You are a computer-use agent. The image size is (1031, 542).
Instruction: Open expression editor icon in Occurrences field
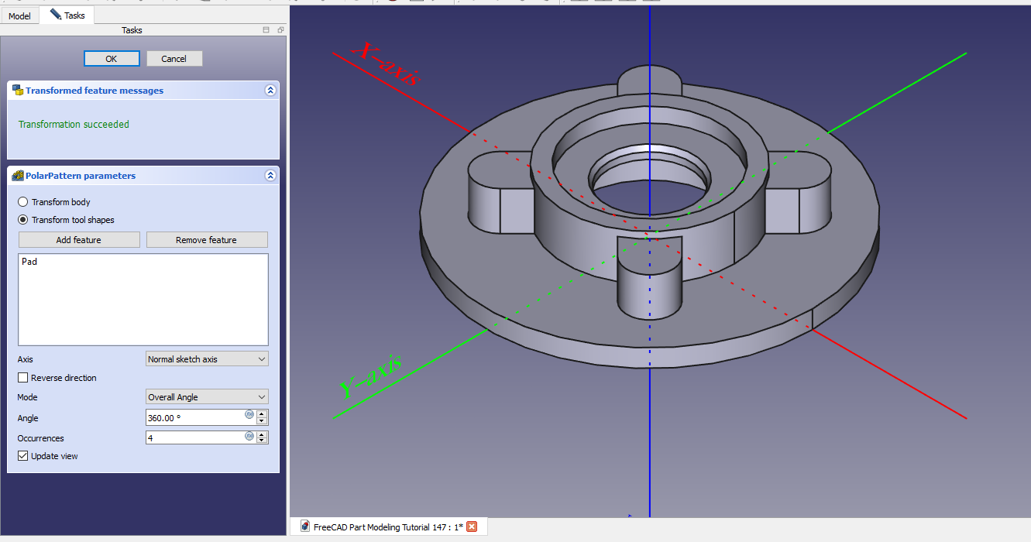[249, 435]
